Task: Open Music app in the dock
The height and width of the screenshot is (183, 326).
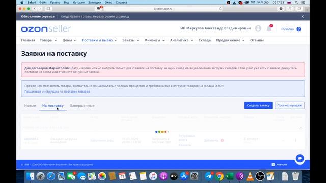Action: click(153, 176)
